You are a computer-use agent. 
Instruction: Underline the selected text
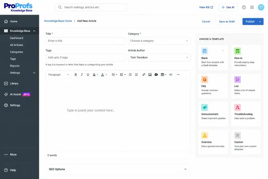pos(88,75)
